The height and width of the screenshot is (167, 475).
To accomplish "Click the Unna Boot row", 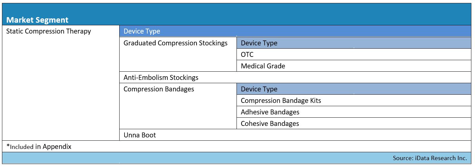I will 295,135.
